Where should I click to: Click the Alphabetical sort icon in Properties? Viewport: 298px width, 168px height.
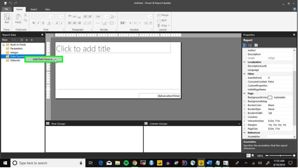point(250,45)
